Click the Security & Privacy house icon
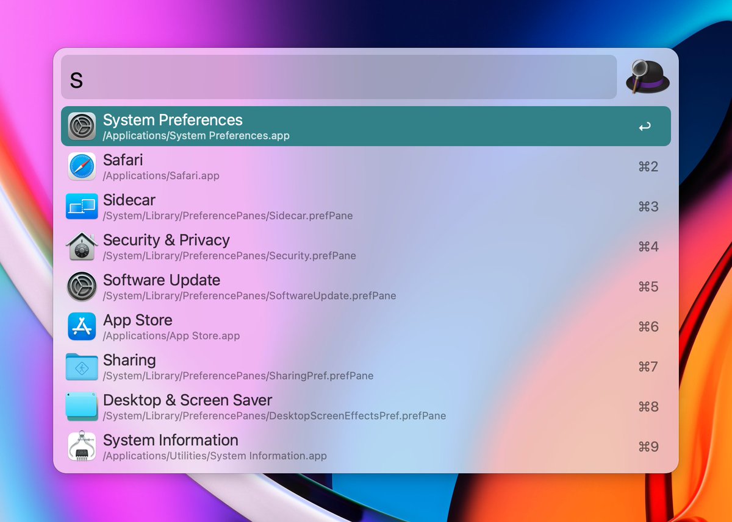The width and height of the screenshot is (732, 522). 82,247
